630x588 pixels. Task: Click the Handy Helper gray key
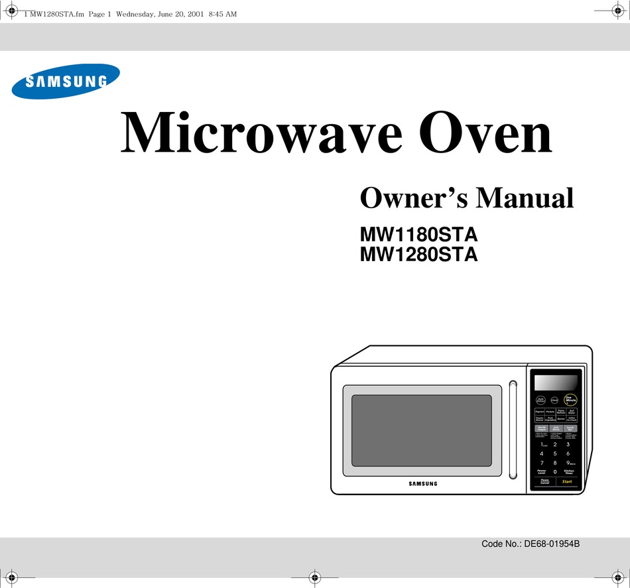click(x=542, y=428)
